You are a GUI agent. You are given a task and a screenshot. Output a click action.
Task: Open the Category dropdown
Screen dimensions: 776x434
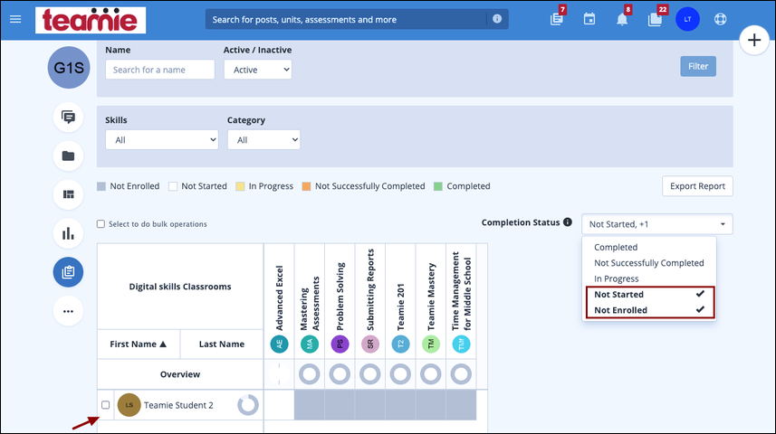click(x=263, y=140)
